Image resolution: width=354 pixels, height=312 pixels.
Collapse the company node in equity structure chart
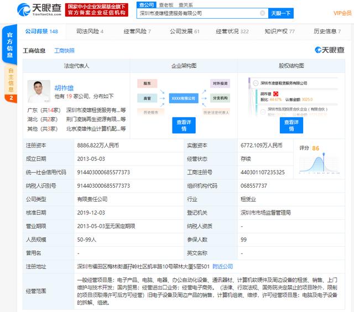tap(256, 83)
